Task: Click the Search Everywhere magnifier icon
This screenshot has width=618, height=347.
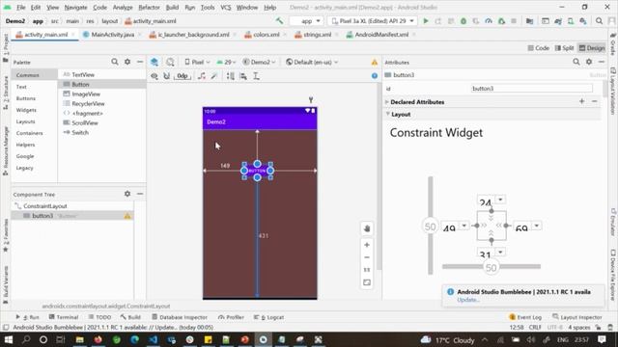Action: pyautogui.click(x=599, y=21)
